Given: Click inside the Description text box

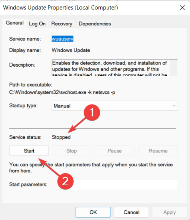Looking at the screenshot, I should tap(112, 67).
